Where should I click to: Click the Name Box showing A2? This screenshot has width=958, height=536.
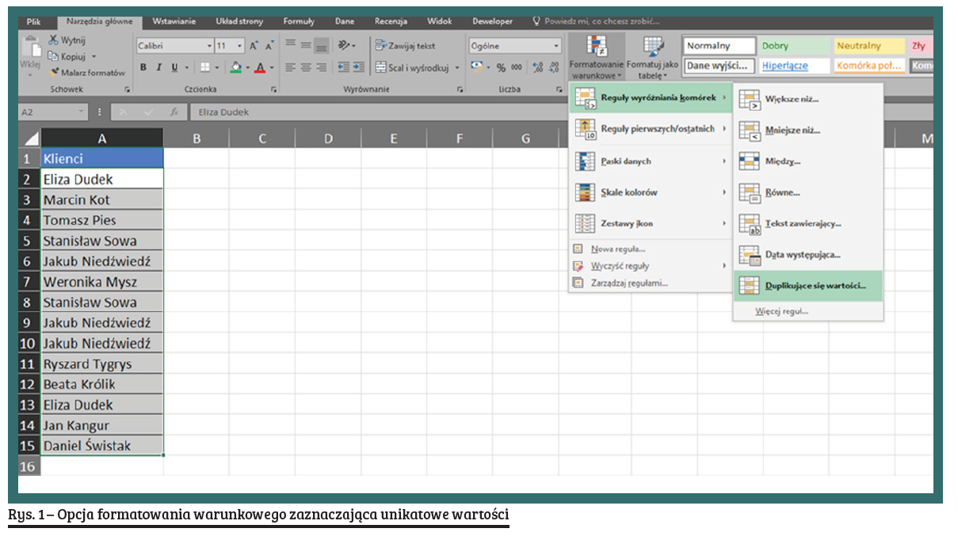(53, 112)
